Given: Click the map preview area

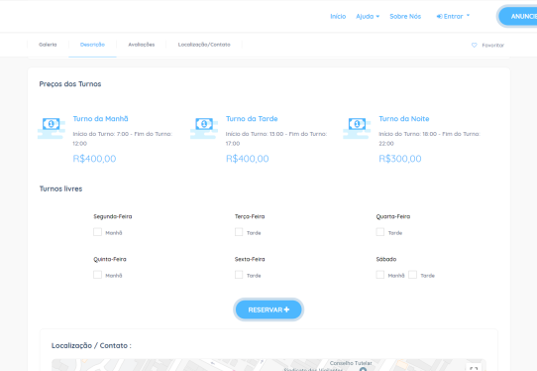Looking at the screenshot, I should [268, 365].
